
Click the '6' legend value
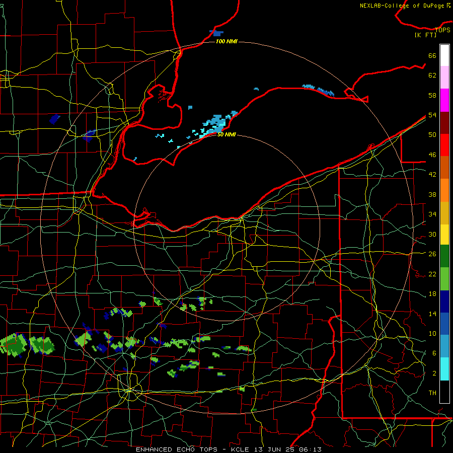[434, 353]
